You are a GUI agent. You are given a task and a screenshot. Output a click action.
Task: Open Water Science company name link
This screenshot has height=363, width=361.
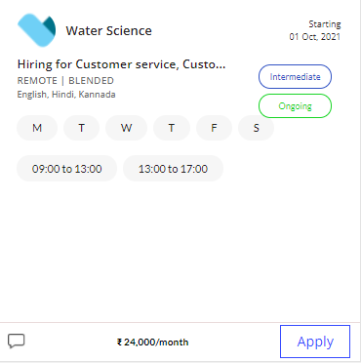coord(108,31)
